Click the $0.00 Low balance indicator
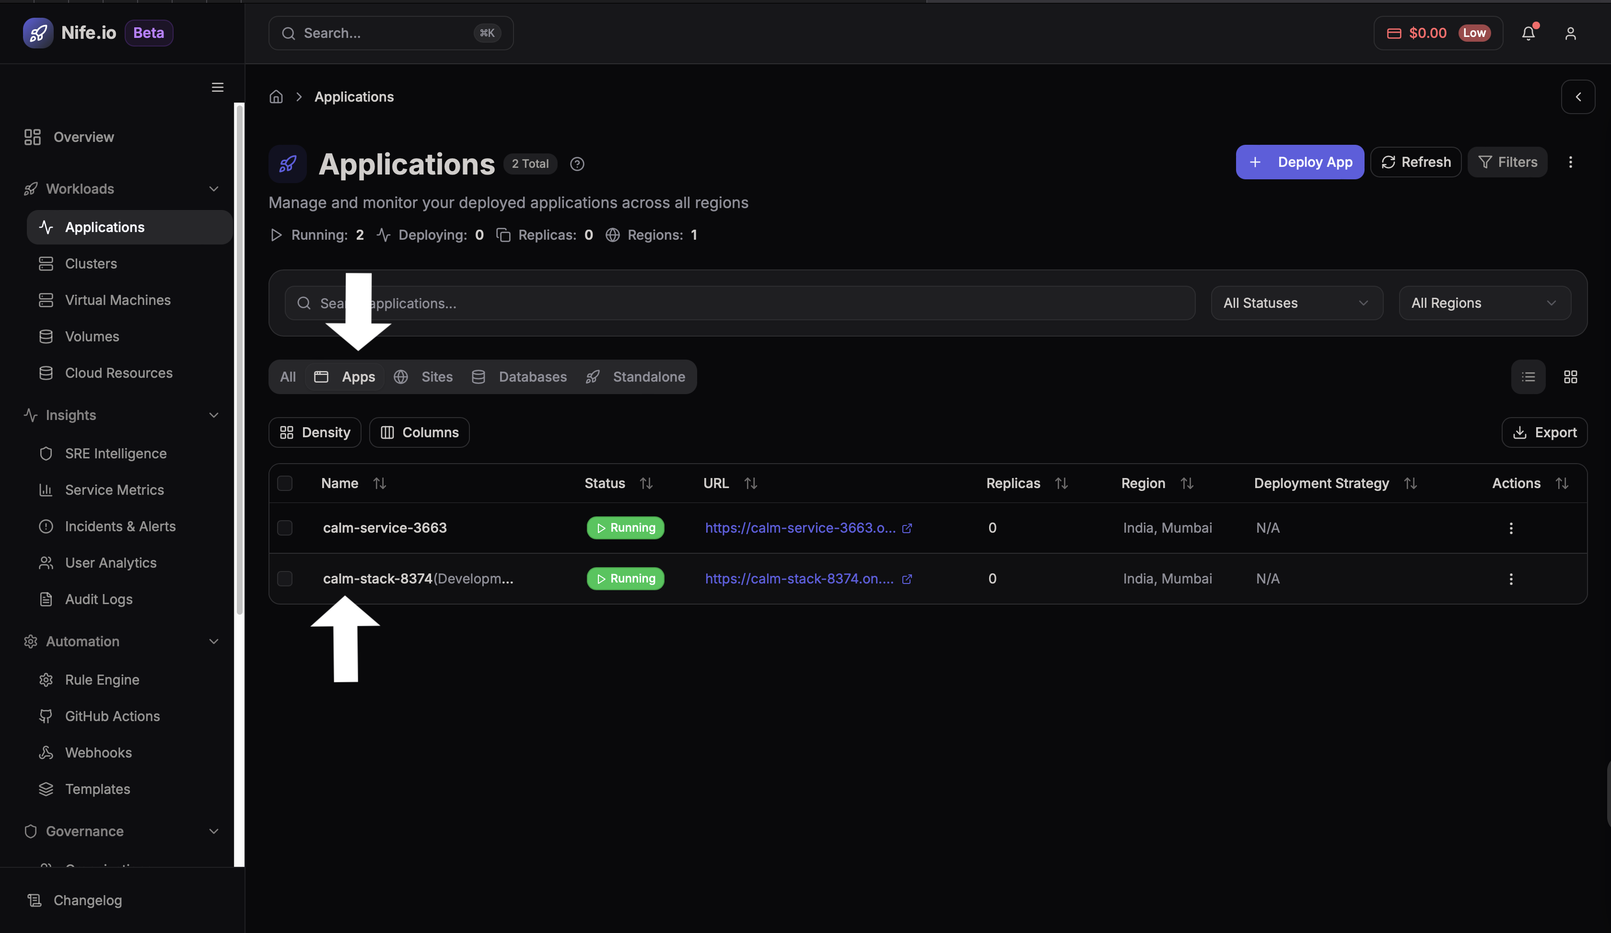1611x933 pixels. coord(1438,33)
